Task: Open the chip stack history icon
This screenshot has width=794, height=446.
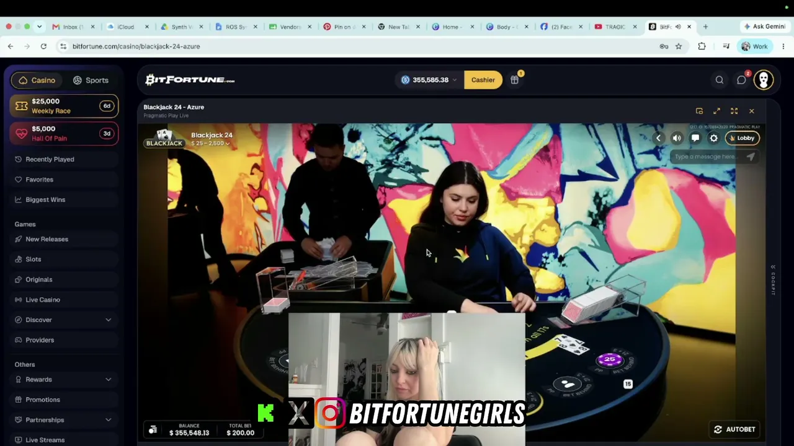Action: click(153, 430)
